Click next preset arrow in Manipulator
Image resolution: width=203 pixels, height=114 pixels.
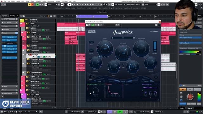(134, 38)
